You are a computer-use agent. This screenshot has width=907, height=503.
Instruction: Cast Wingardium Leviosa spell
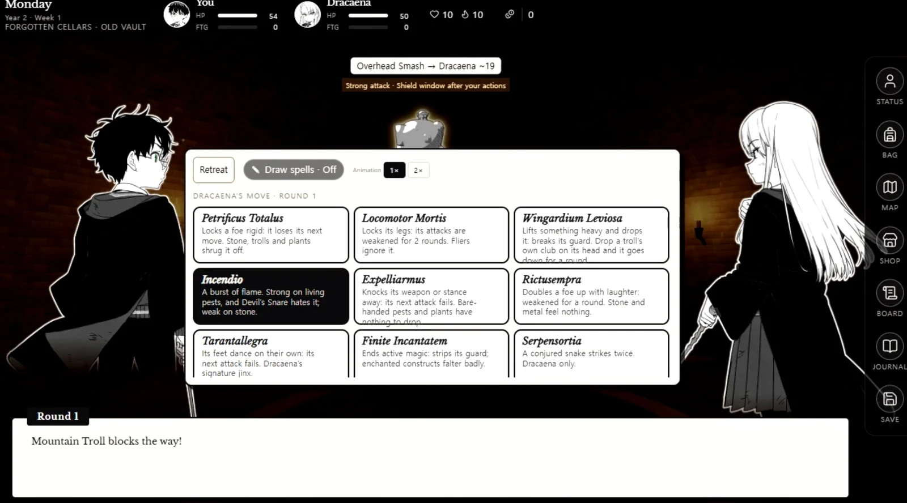(591, 235)
